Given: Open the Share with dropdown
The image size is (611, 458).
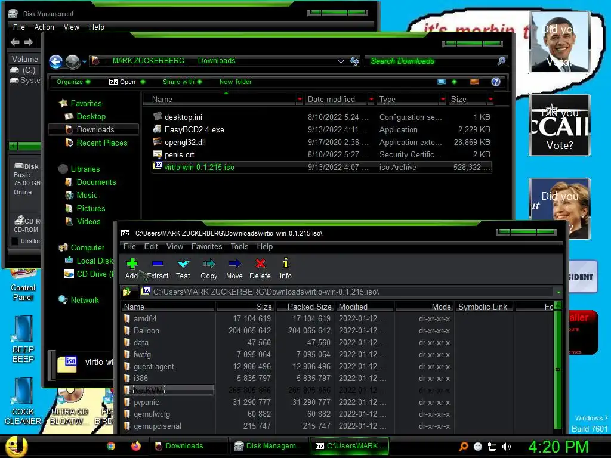Looking at the screenshot, I should coord(182,82).
